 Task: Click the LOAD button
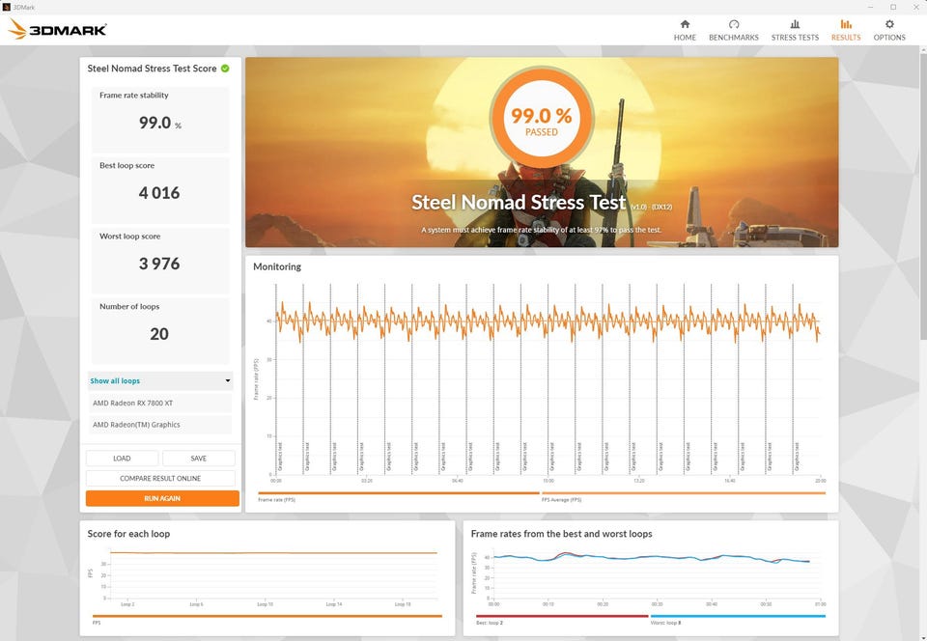[122, 459]
